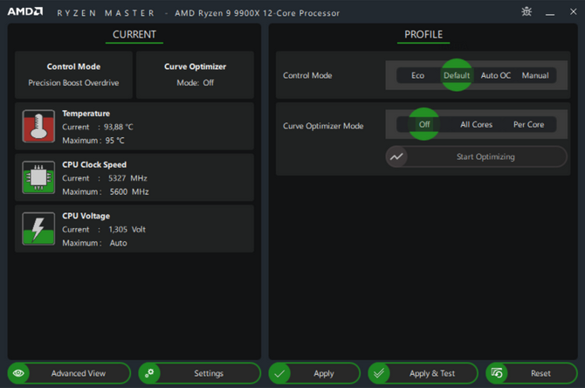Click the Control Mode Precision Boost Overdrive card

[x=73, y=74]
